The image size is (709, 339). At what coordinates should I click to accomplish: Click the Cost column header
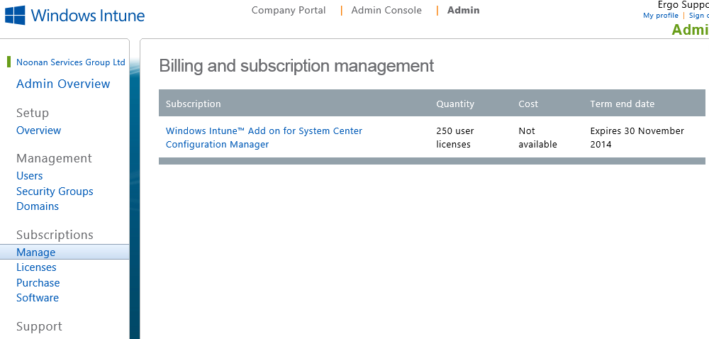528,104
